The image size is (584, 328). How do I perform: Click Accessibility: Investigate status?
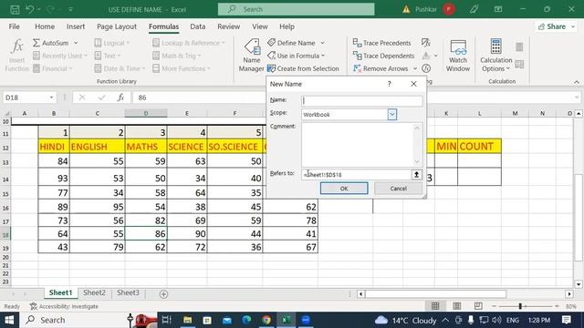tap(64, 306)
